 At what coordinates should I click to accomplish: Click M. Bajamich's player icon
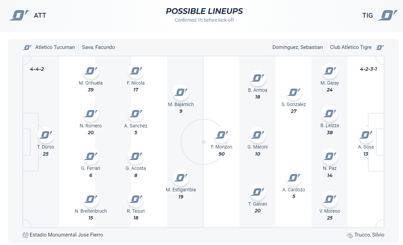[181, 92]
